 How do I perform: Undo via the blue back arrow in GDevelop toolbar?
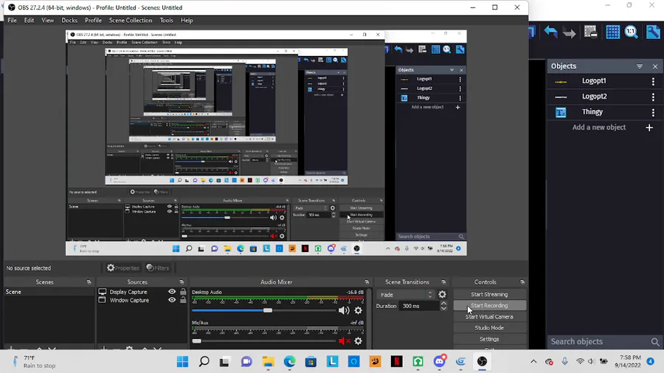(x=550, y=32)
